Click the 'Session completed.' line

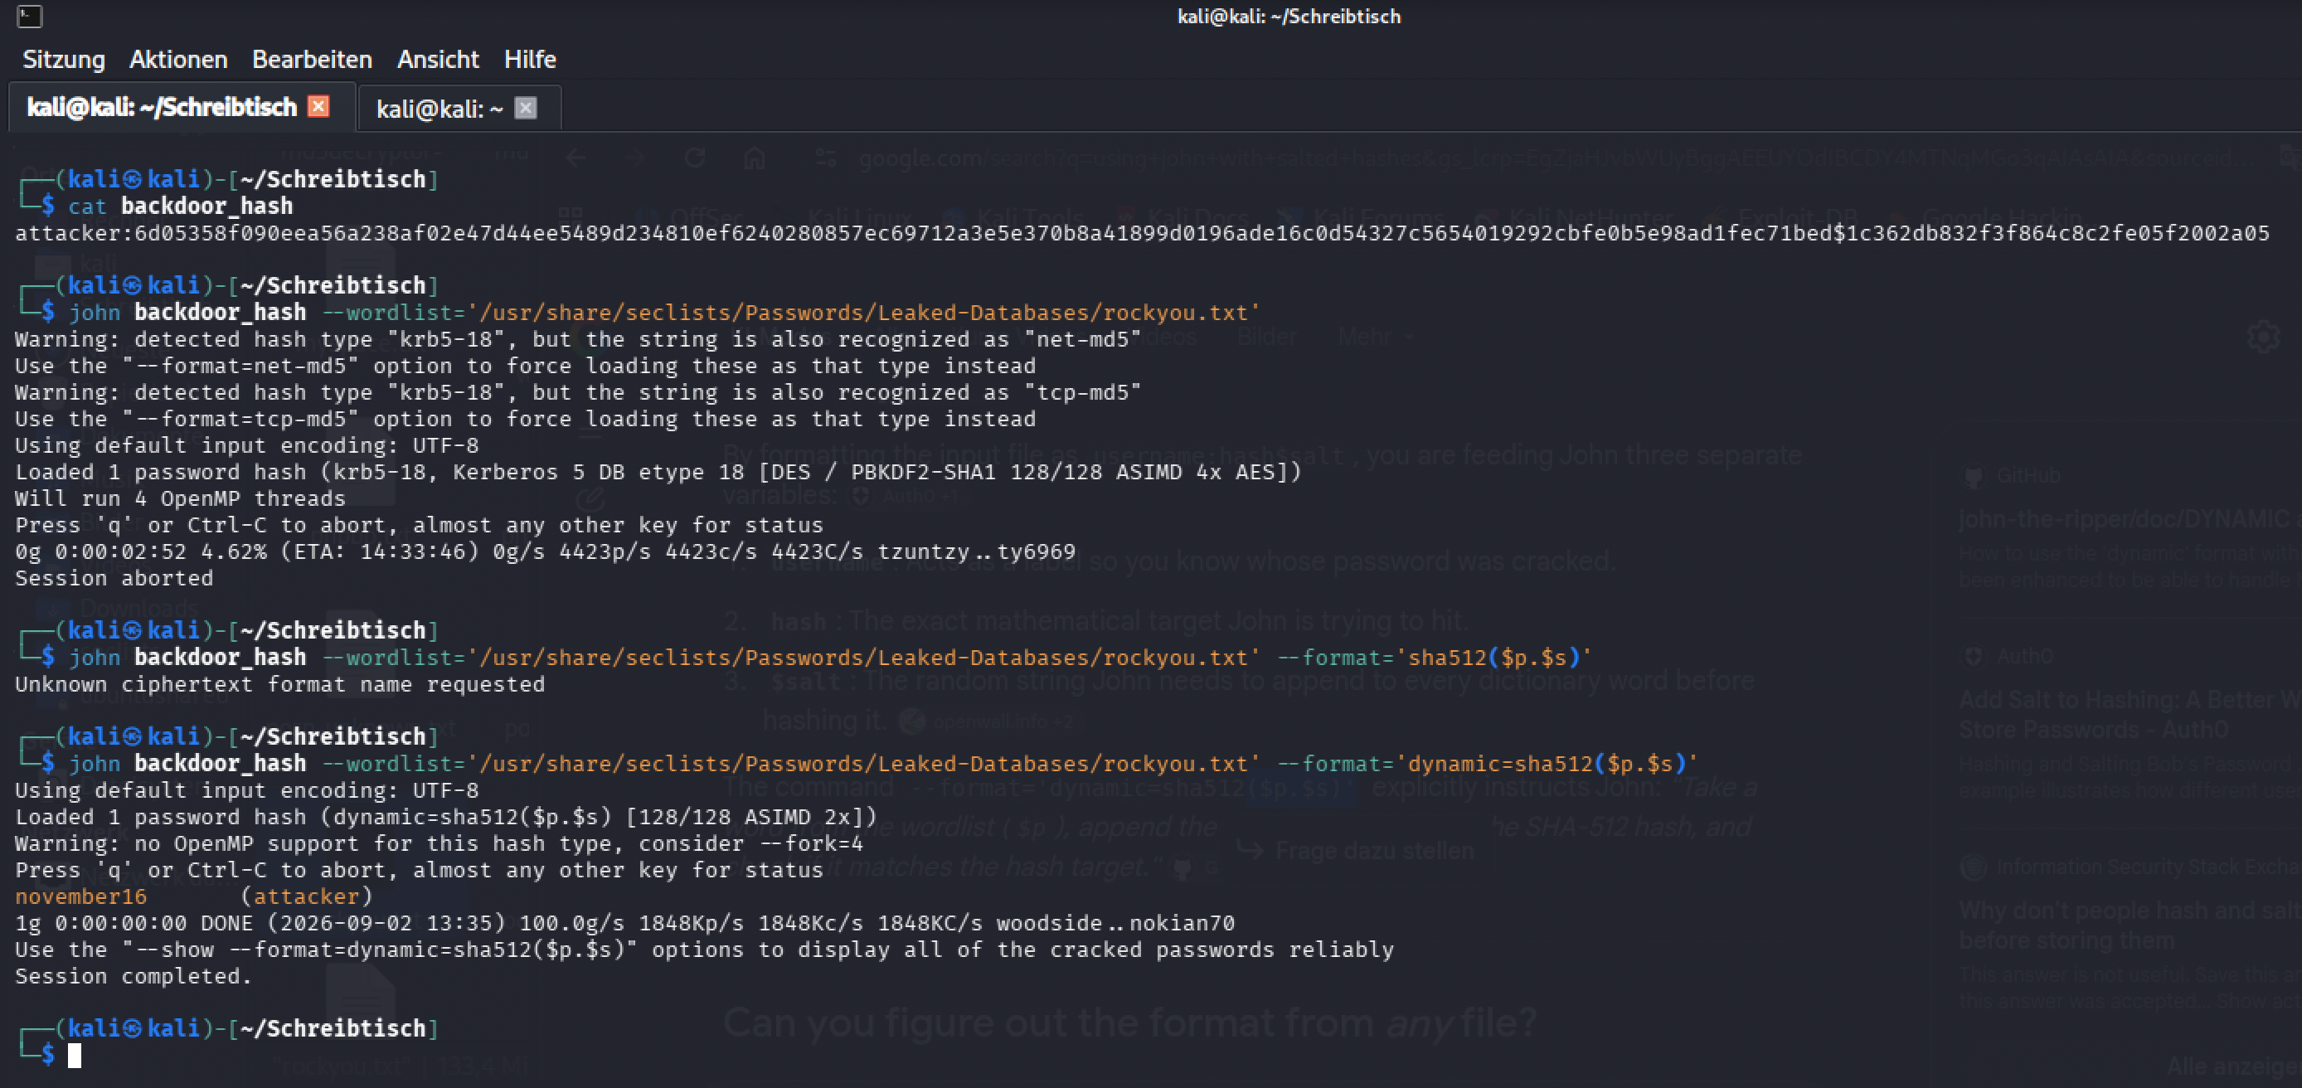point(134,976)
